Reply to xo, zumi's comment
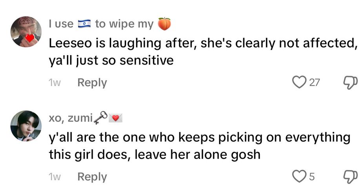The image size is (363, 188). (92, 177)
